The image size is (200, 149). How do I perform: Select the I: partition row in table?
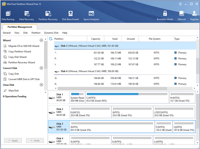coord(125,64)
